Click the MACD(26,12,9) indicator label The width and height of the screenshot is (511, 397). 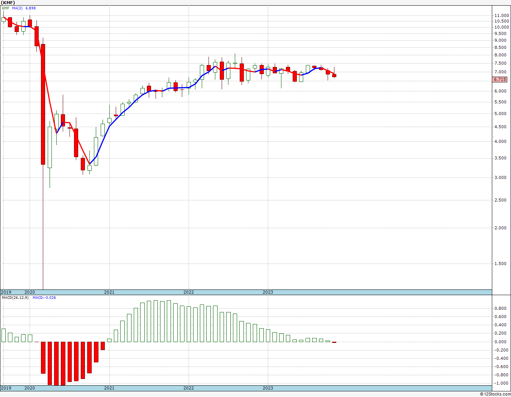[15, 298]
